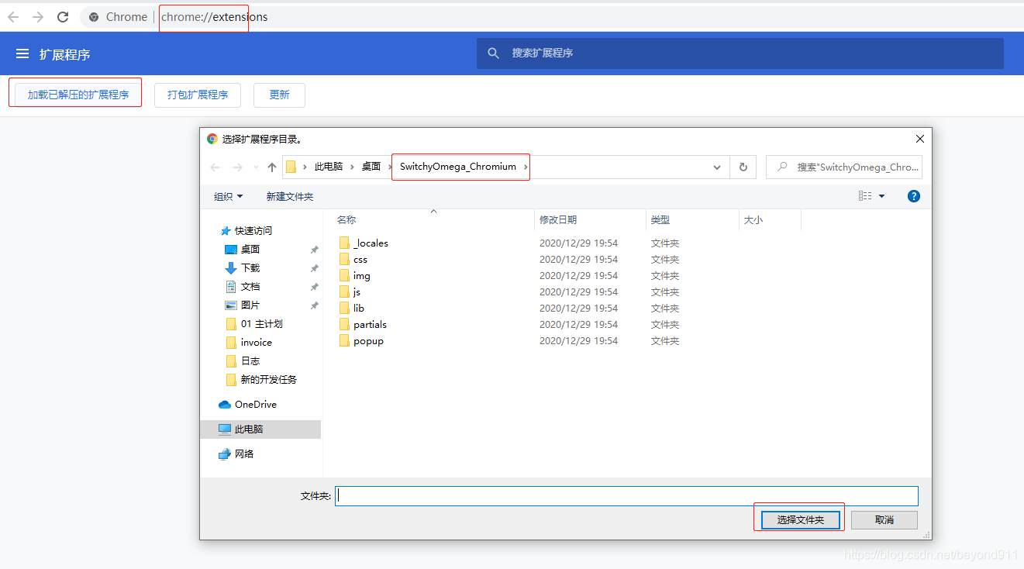Open the Organize dropdown menu
The image size is (1024, 569).
pos(229,197)
